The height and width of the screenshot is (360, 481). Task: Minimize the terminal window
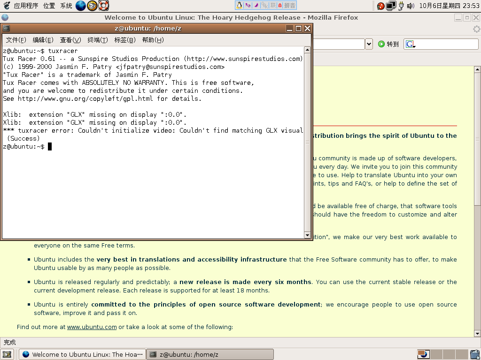point(289,29)
